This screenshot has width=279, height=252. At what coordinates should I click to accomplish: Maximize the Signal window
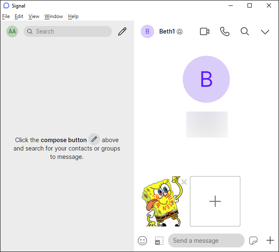(250, 6)
